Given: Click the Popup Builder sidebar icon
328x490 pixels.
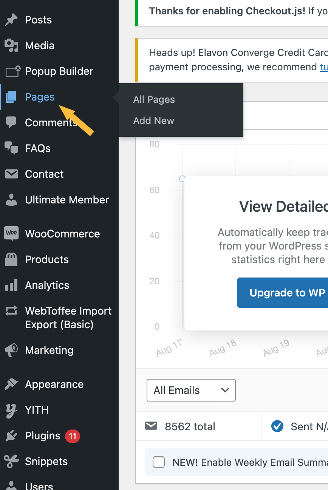Looking at the screenshot, I should click(12, 71).
